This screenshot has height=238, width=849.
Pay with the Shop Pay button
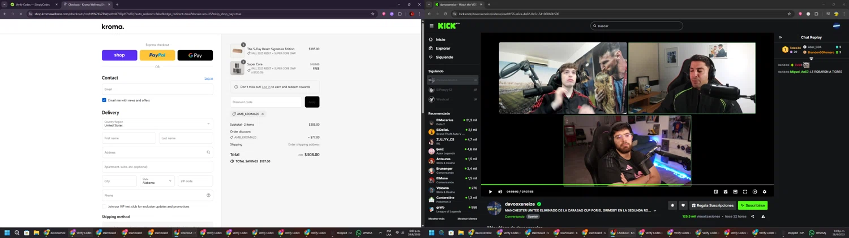119,55
